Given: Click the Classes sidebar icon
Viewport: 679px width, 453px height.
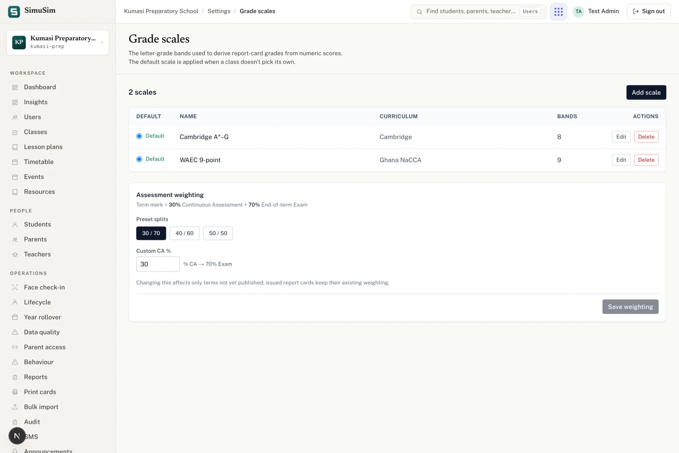Looking at the screenshot, I should (x=15, y=132).
